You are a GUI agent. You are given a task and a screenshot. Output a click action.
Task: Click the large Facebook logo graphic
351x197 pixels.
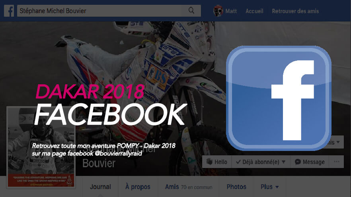(279, 98)
